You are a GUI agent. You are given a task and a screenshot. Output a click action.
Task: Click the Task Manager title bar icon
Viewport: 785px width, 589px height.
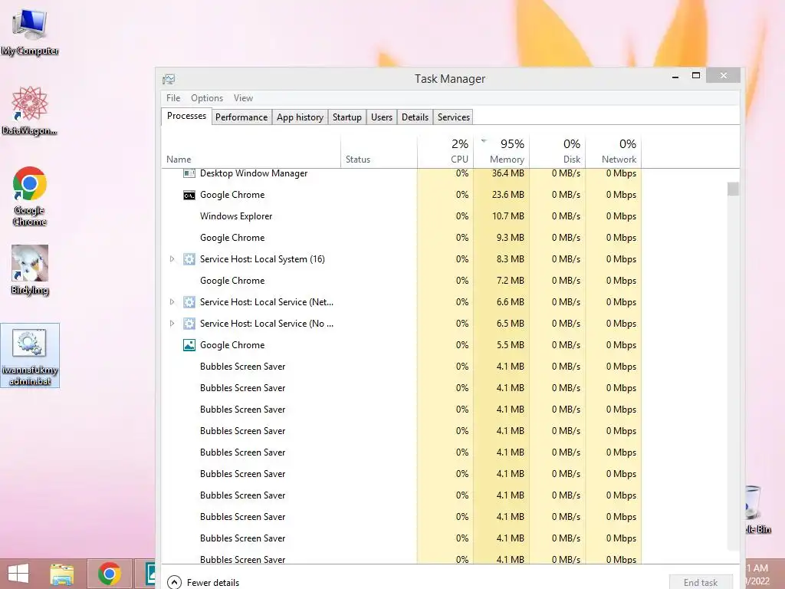(169, 79)
